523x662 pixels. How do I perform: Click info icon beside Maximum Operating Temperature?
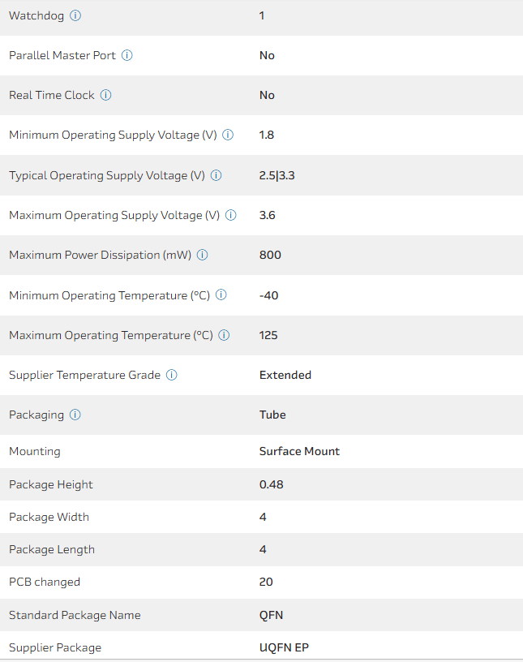pyautogui.click(x=224, y=335)
